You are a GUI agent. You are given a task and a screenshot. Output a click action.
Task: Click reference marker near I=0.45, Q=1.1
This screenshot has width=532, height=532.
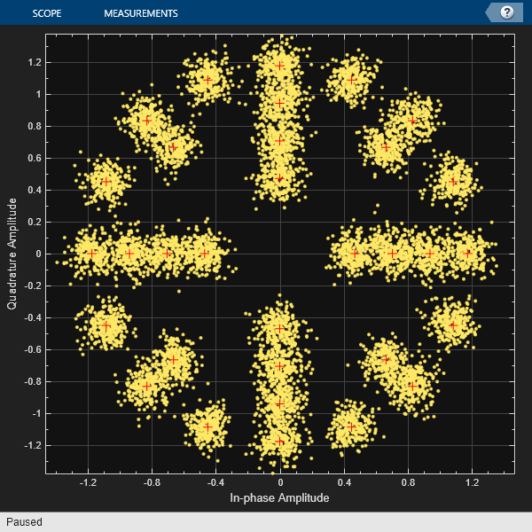coord(351,80)
